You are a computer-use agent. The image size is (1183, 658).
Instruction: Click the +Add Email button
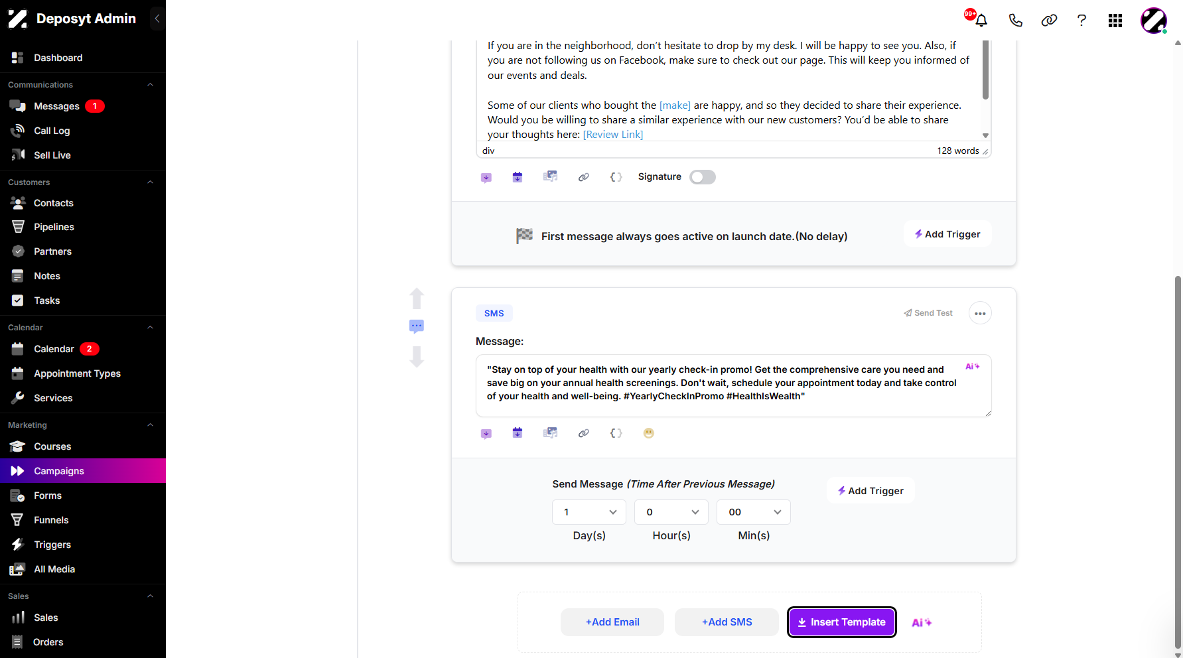pyautogui.click(x=612, y=622)
